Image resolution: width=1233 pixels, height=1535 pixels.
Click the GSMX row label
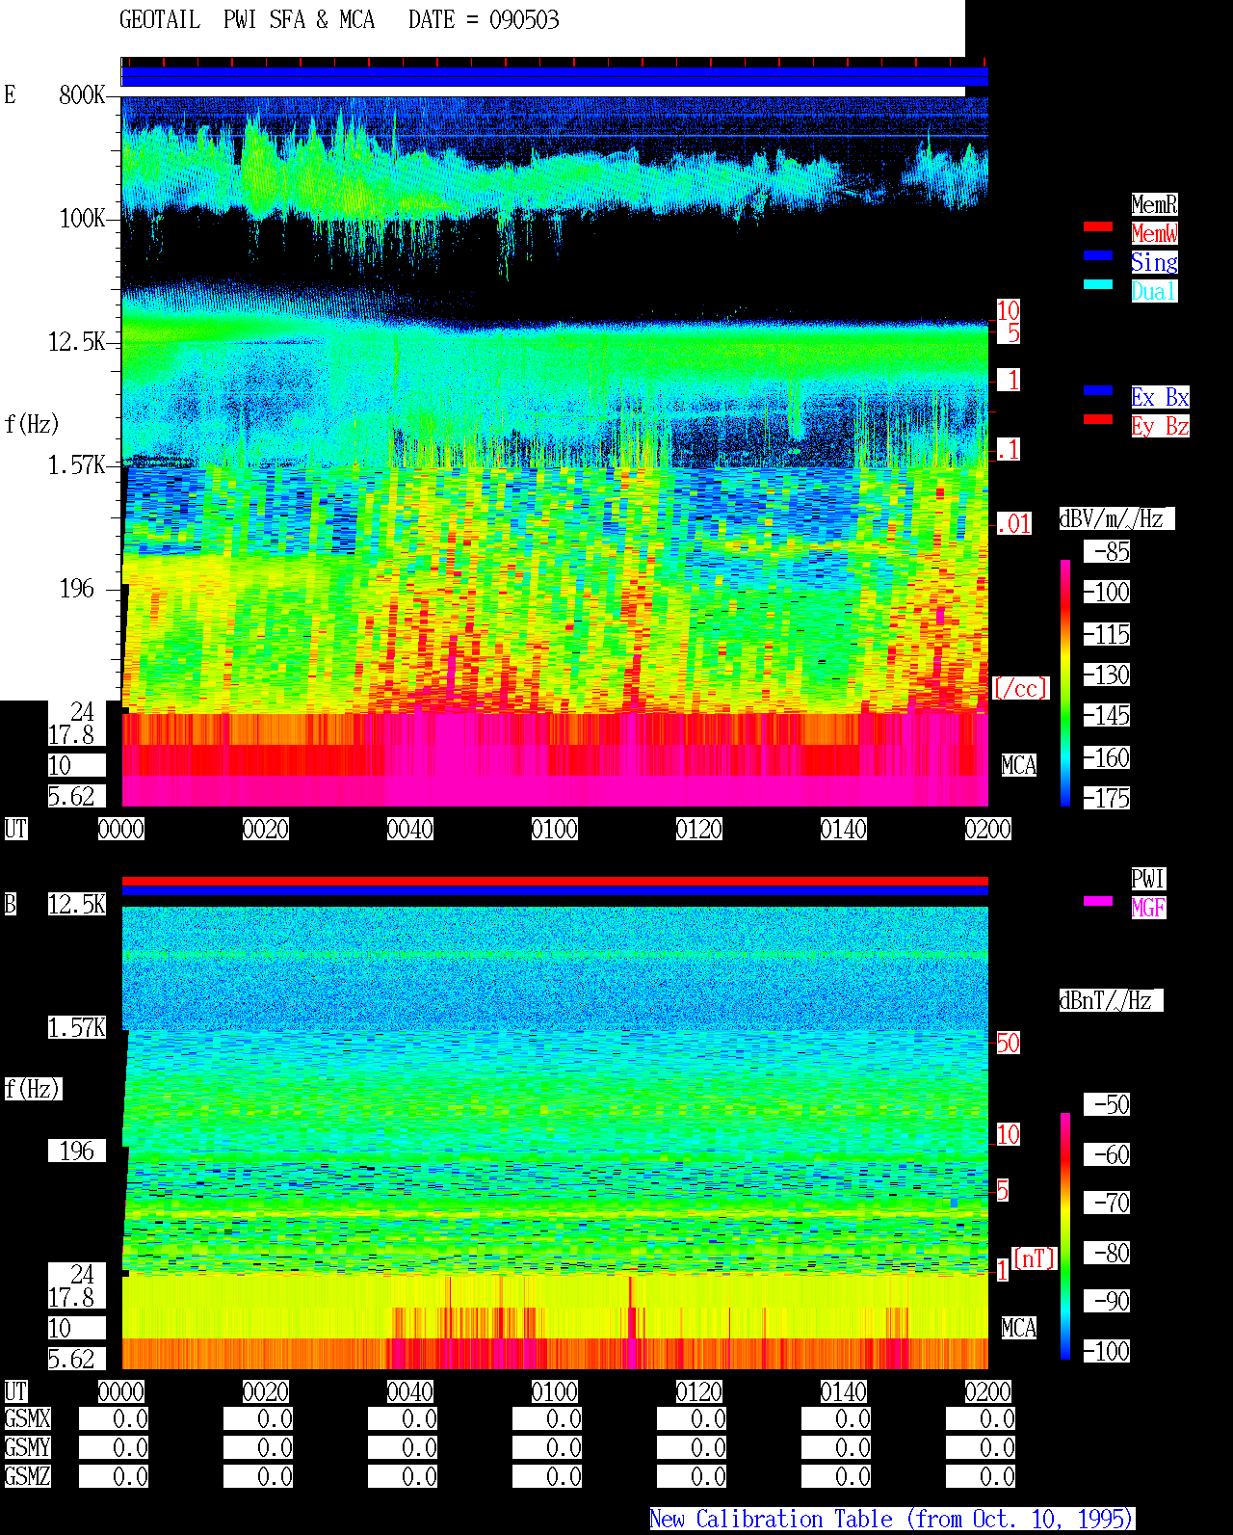pyautogui.click(x=27, y=1418)
